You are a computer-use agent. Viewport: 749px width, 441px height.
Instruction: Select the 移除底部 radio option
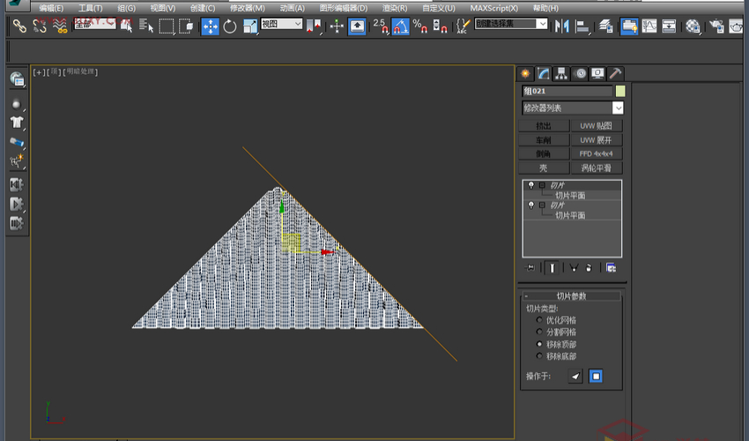[x=540, y=355]
